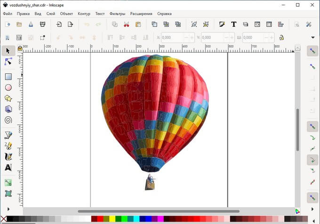Screen dimensions: 320x224
Task: Expand the toolbox overflow arrow
Action: 8,209
